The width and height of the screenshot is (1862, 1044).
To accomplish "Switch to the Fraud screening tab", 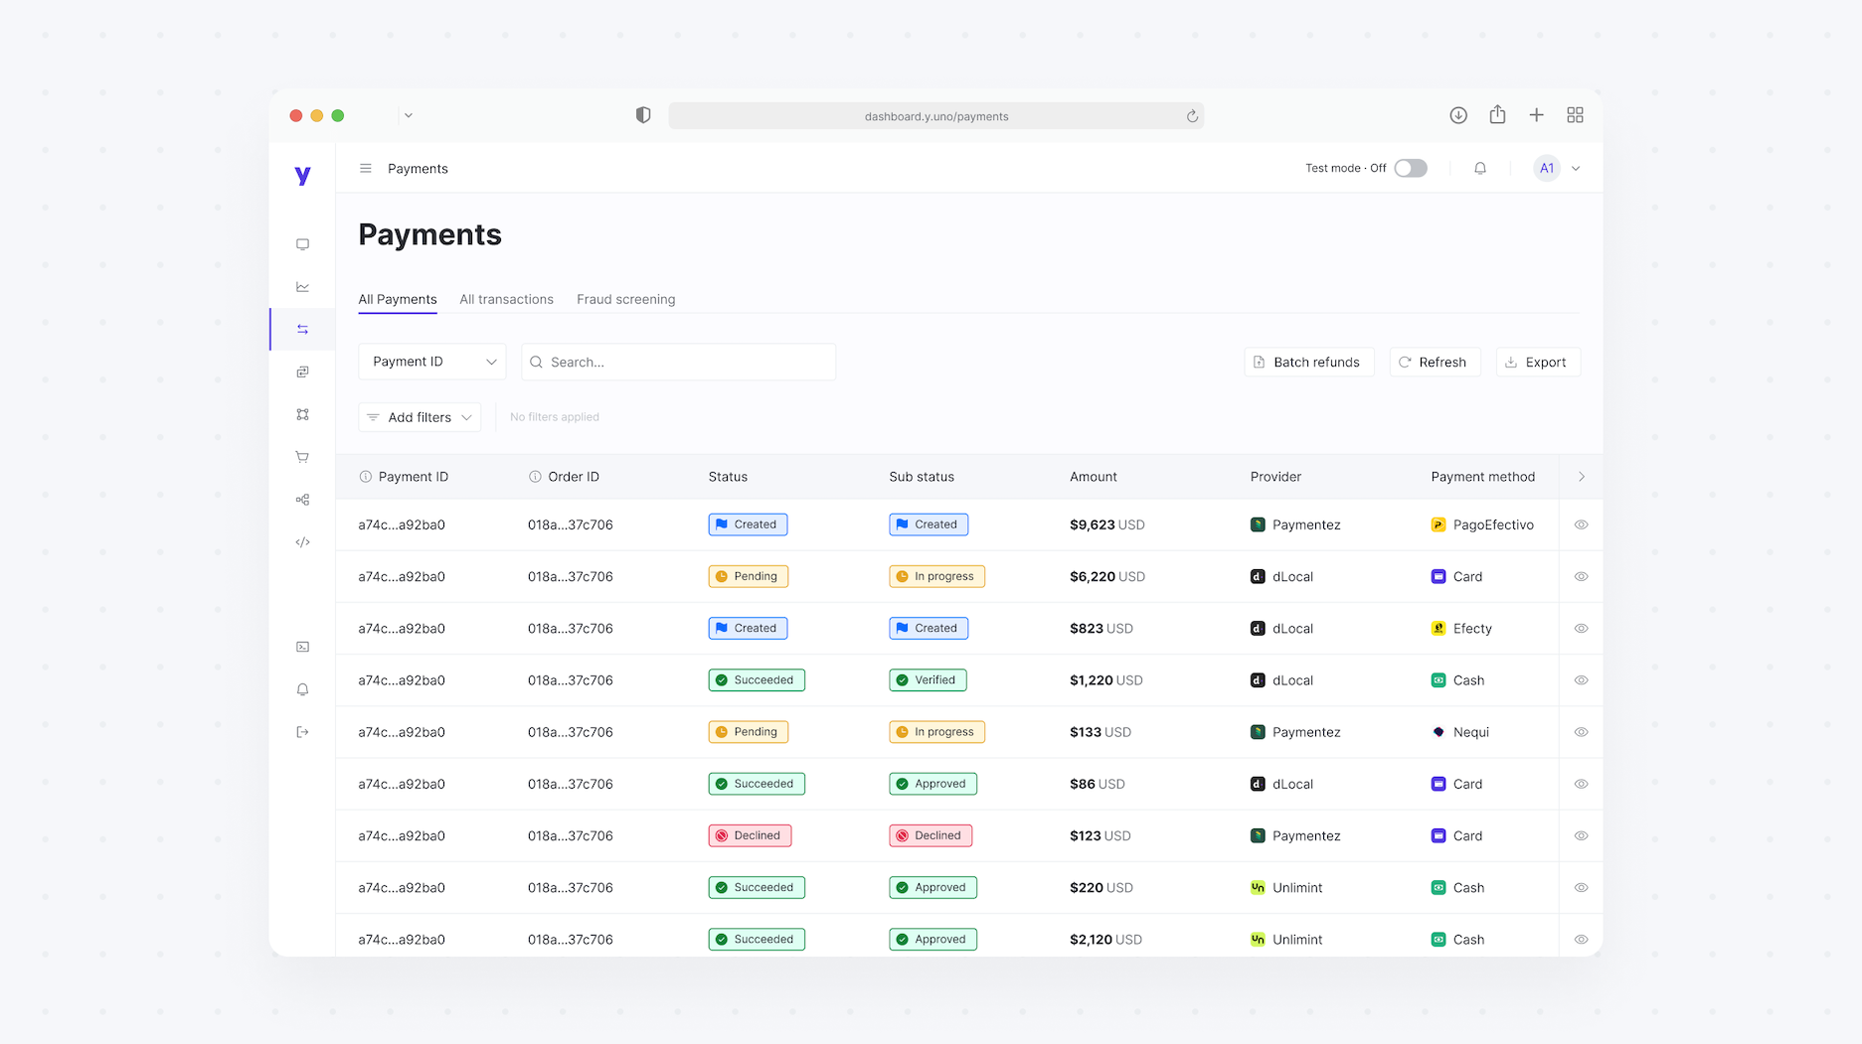I will (625, 299).
